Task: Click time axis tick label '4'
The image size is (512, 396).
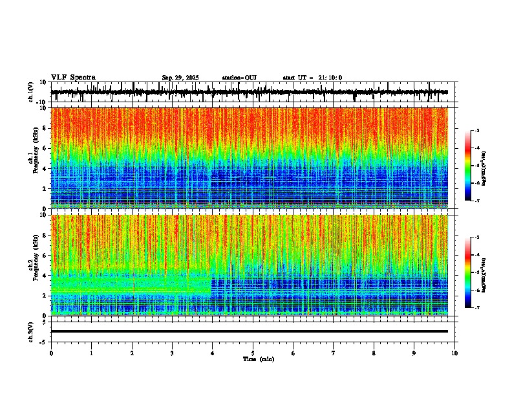Action: 213,353
